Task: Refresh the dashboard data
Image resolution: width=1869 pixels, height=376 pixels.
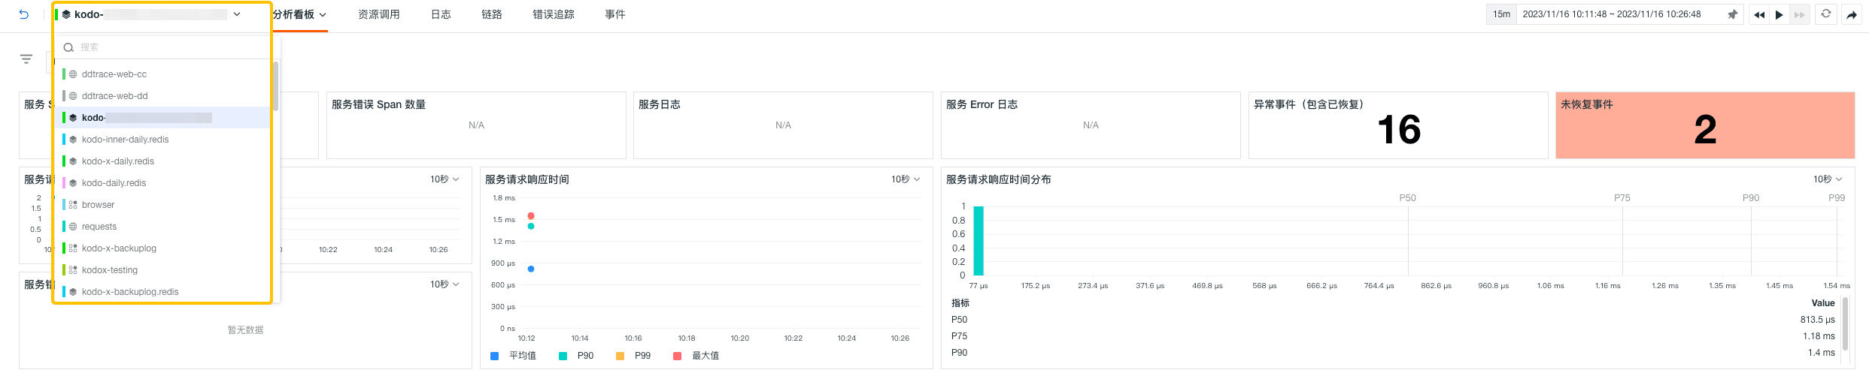Action: point(1825,14)
